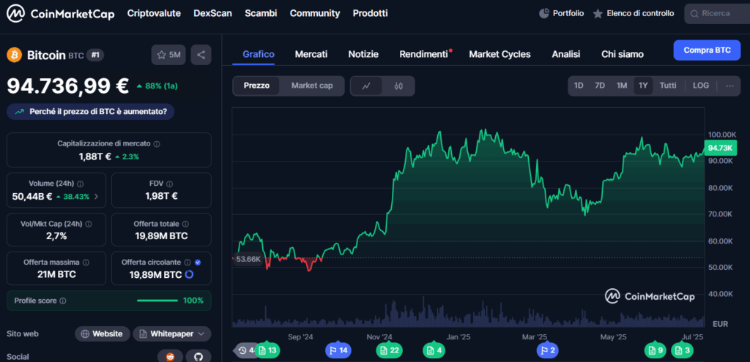Toggle LOG scale on chart
750x362 pixels.
coord(701,86)
